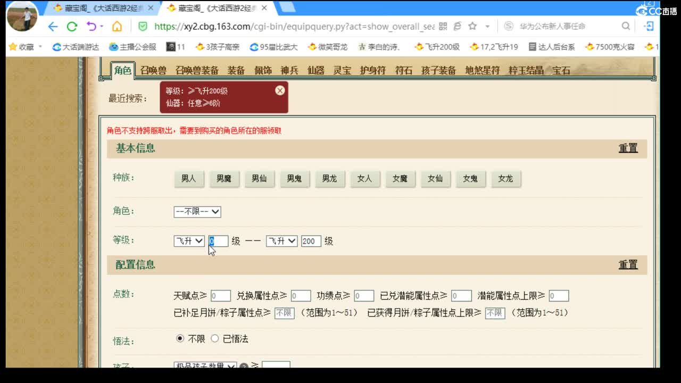Image resolution: width=681 pixels, height=383 pixels.
Task: Open the 角色 --不限-- dropdown
Action: point(197,212)
